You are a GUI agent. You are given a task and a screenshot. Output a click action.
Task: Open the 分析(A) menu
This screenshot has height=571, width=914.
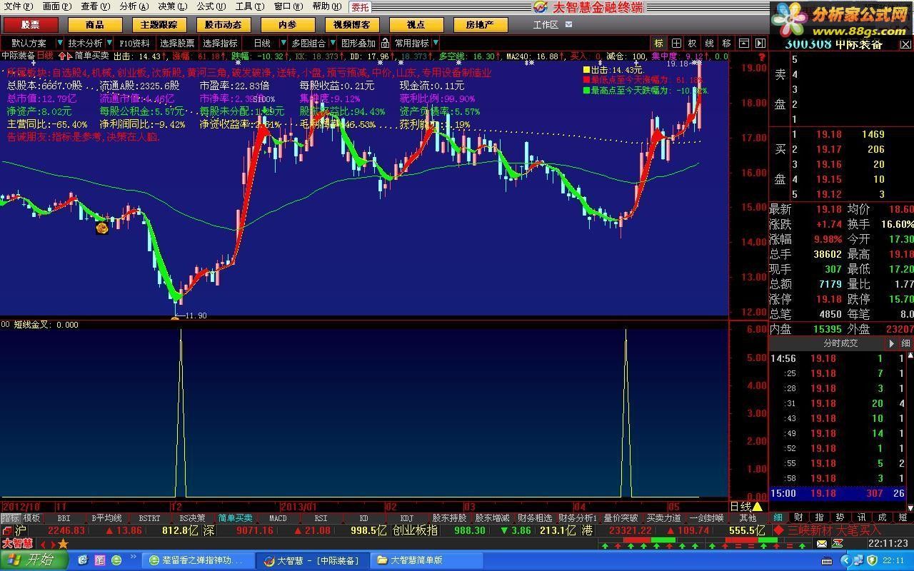(x=134, y=6)
